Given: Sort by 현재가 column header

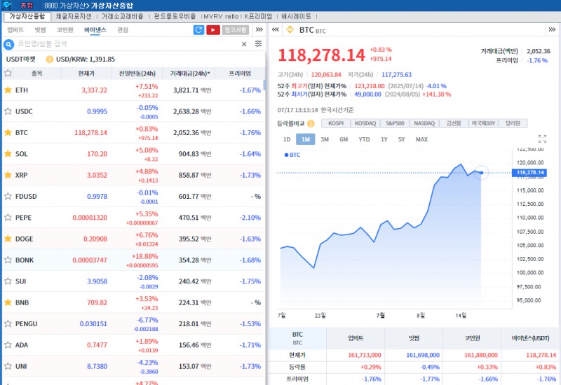Looking at the screenshot, I should click(86, 73).
